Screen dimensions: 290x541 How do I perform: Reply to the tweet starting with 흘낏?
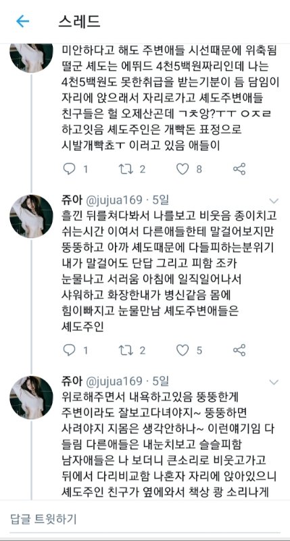point(70,350)
